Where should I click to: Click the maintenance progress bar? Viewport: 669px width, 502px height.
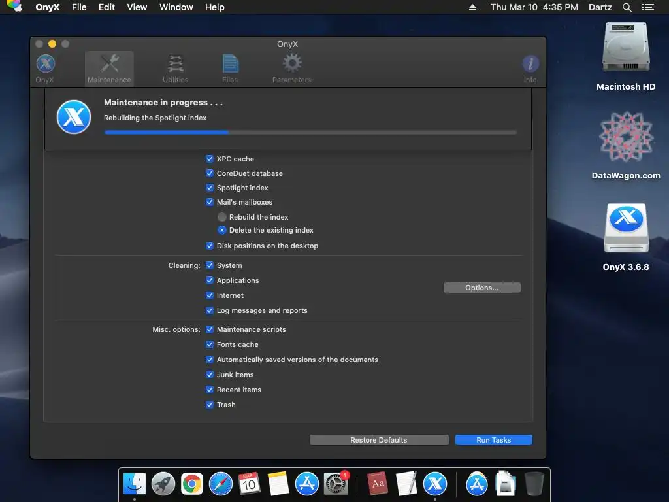(x=310, y=132)
